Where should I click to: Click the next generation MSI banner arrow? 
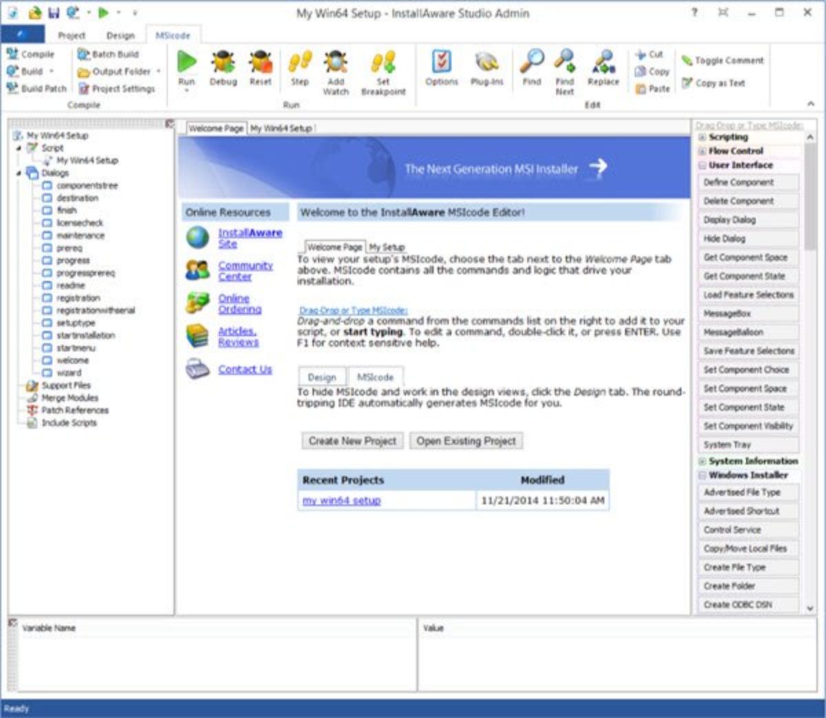[598, 167]
